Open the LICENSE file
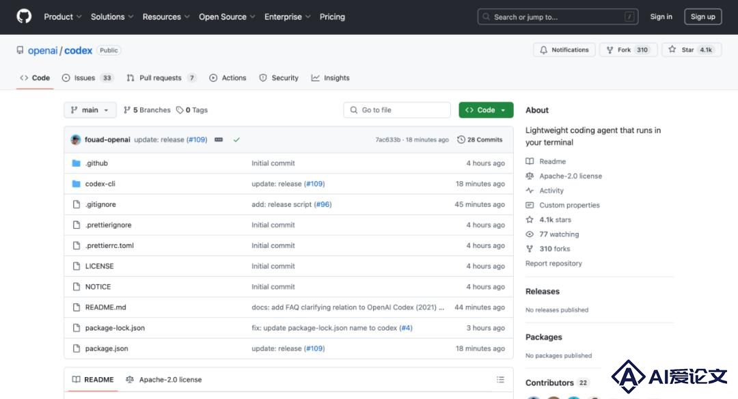The height and width of the screenshot is (399, 738). click(x=99, y=266)
